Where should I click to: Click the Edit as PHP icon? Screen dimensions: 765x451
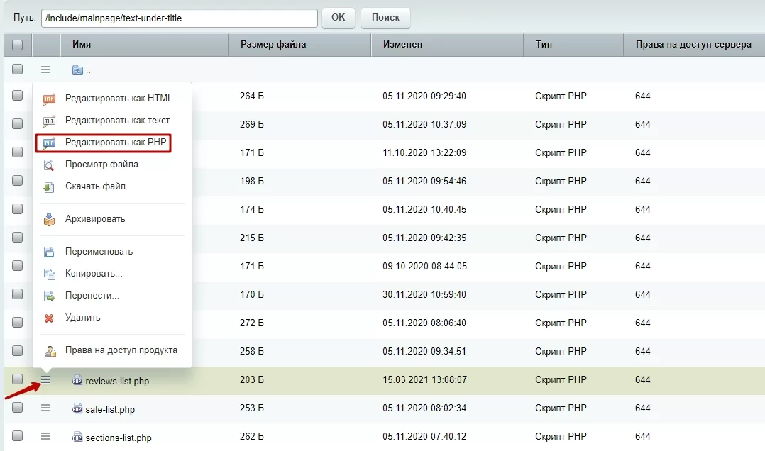[x=49, y=143]
